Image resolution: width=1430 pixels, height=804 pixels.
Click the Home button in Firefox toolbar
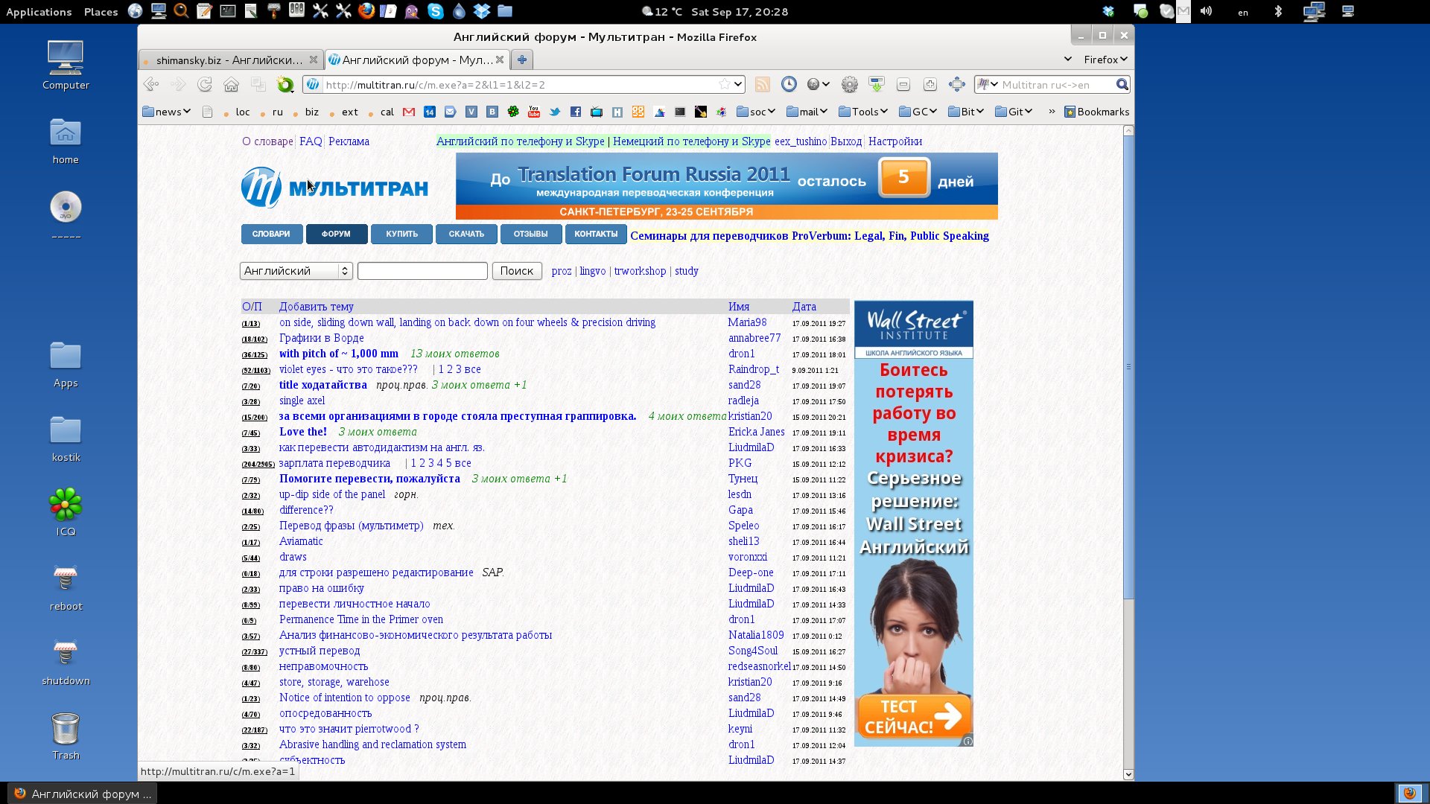[231, 85]
